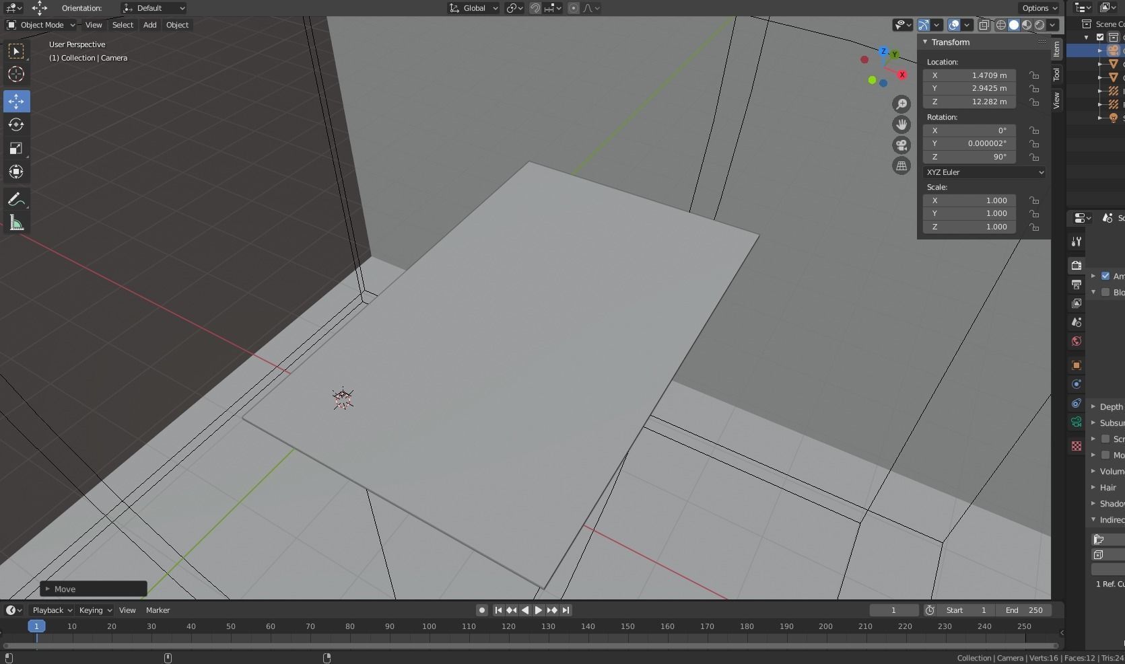The image size is (1125, 664).
Task: Open the Object Mode dropdown
Action: click(41, 25)
